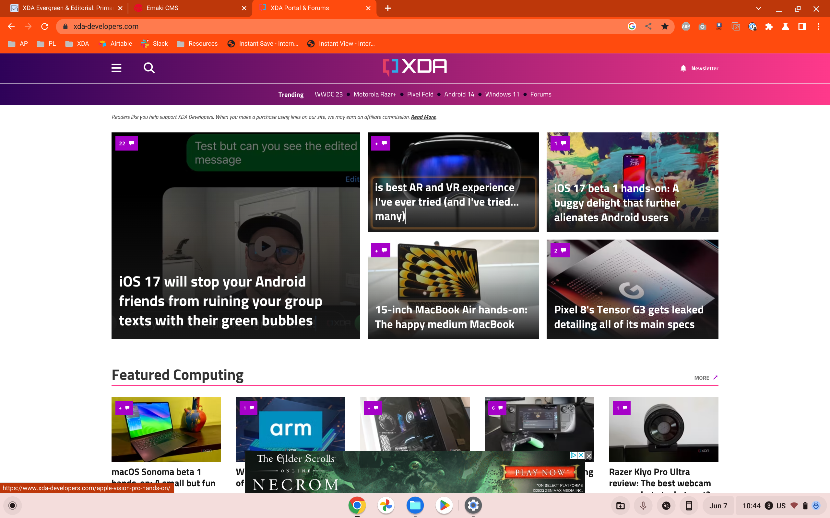Open Pixel 8's Tensor G3 leak article
The image size is (830, 518).
pyautogui.click(x=628, y=317)
